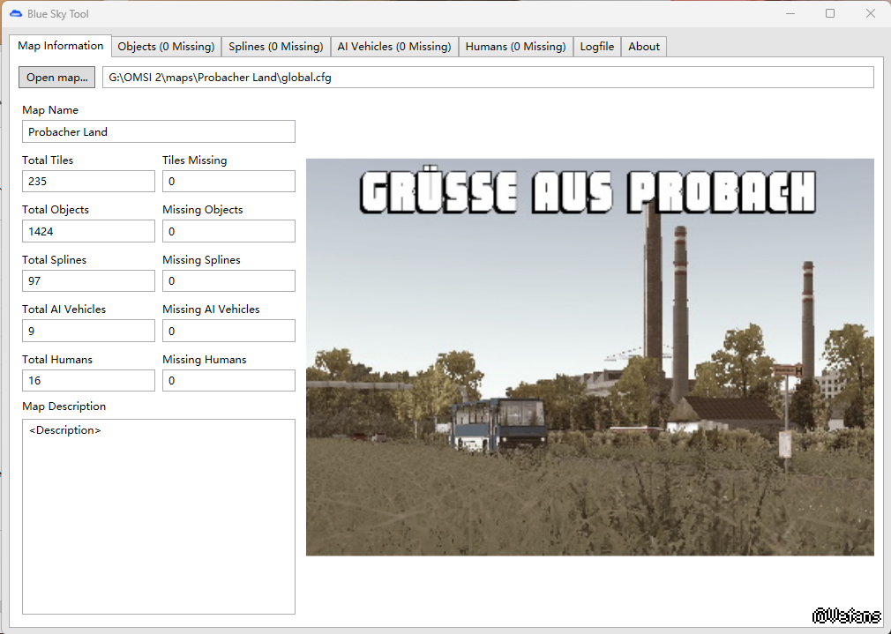Click the Tiles Missing field
This screenshot has height=634, width=891.
[x=228, y=182]
